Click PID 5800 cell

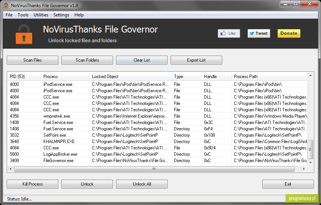coord(14,154)
